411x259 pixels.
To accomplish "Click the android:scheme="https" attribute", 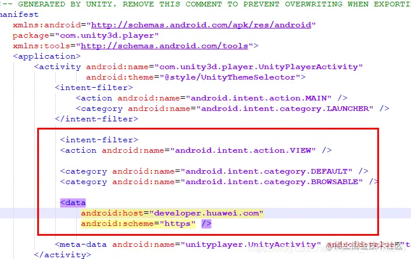I will 138,224.
